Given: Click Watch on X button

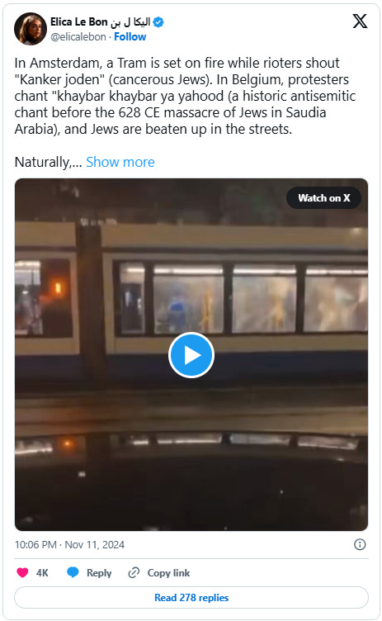Looking at the screenshot, I should (323, 197).
